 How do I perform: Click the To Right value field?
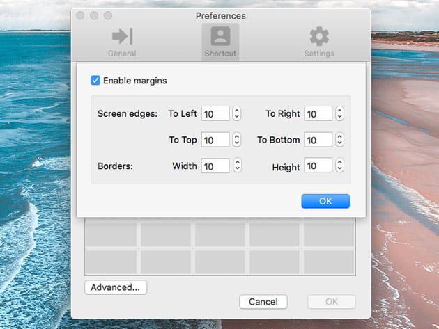[x=318, y=113]
